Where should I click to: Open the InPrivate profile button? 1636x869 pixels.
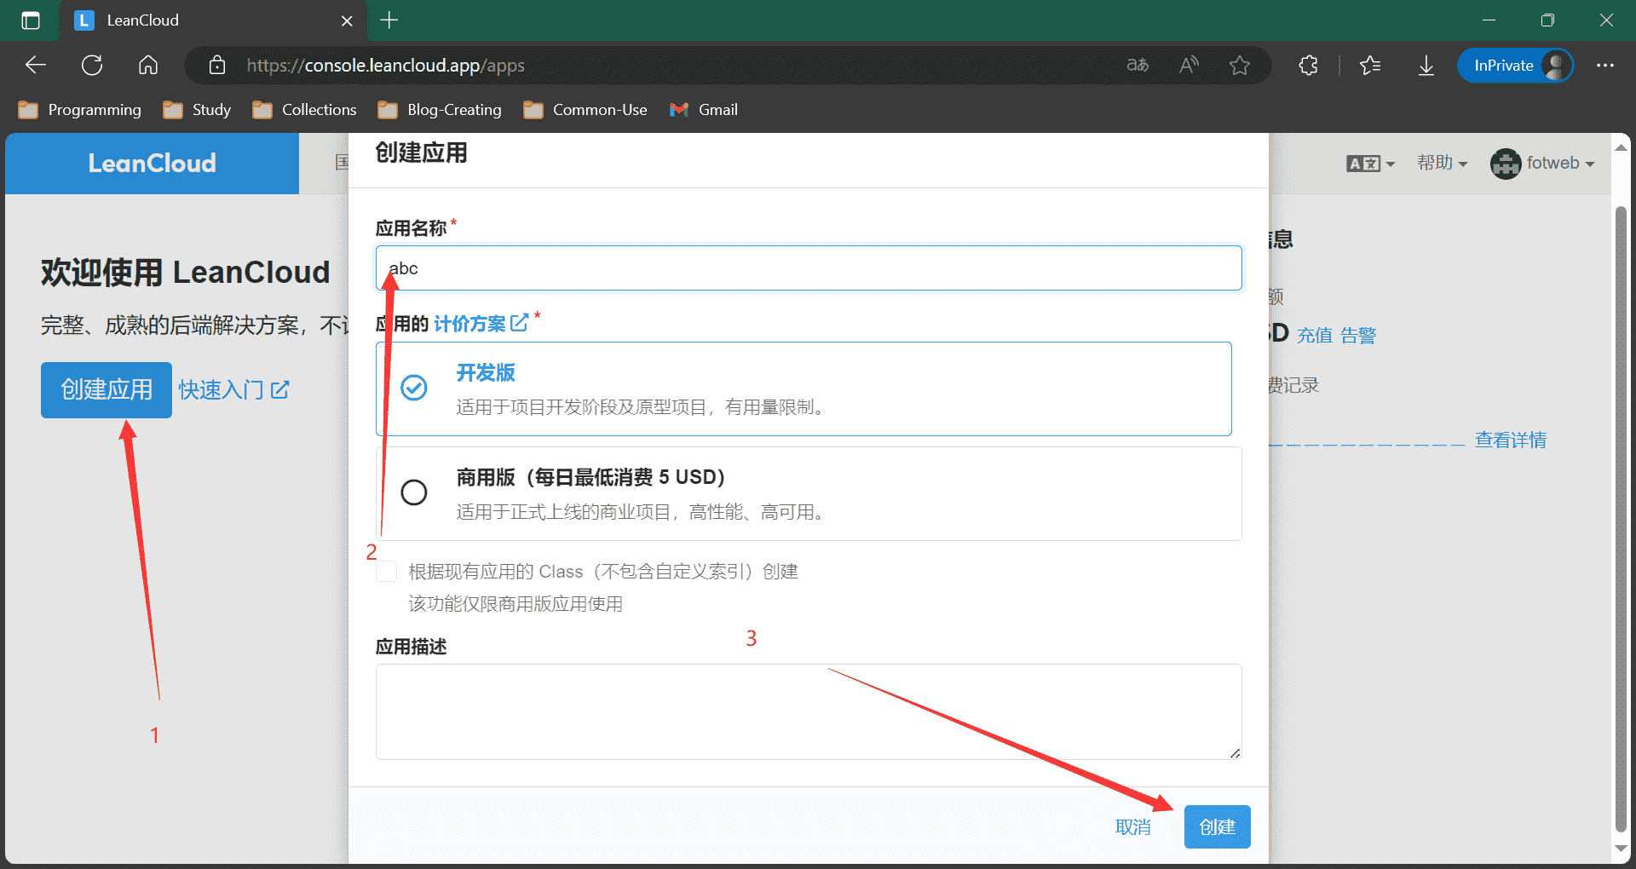click(x=1515, y=66)
